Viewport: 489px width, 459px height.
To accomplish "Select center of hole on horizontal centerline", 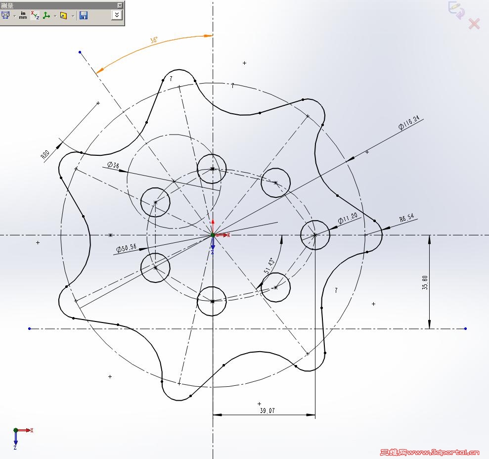I will (x=315, y=235).
